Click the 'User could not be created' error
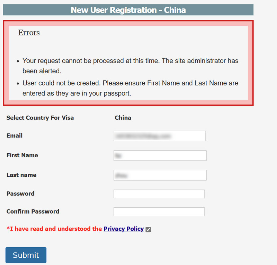Image resolution: width=277 pixels, height=265 pixels. (131, 88)
